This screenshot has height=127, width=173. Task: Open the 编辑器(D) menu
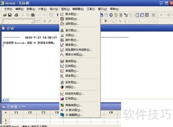(x=78, y=9)
